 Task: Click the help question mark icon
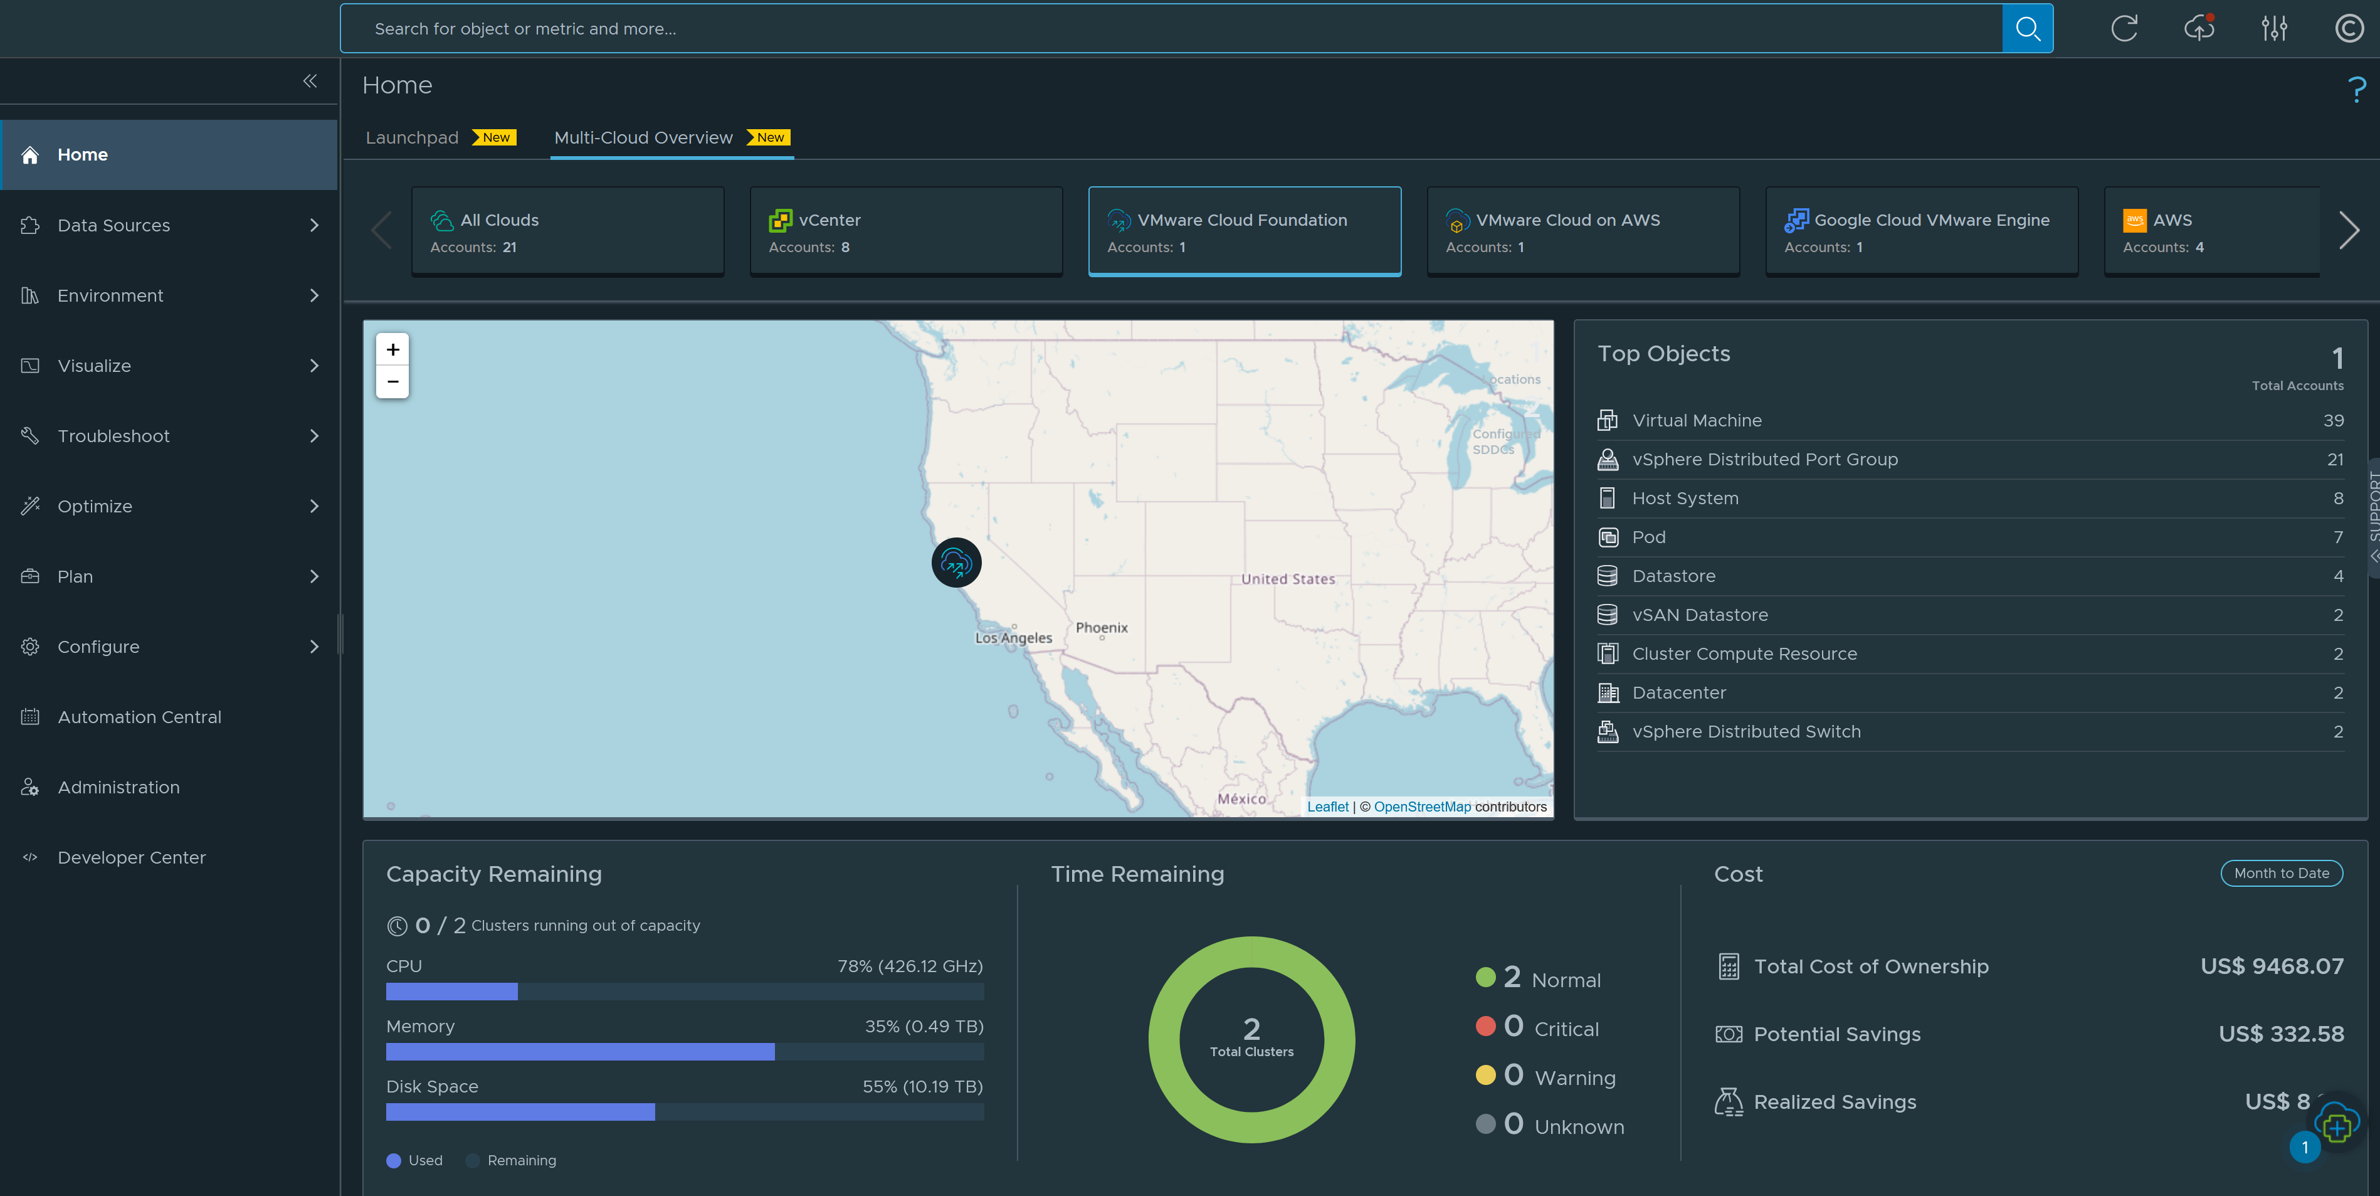tap(2356, 90)
